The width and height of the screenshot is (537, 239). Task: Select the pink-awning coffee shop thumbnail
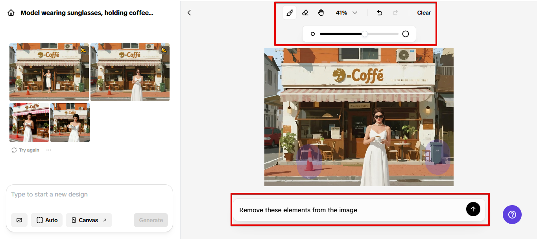[29, 122]
